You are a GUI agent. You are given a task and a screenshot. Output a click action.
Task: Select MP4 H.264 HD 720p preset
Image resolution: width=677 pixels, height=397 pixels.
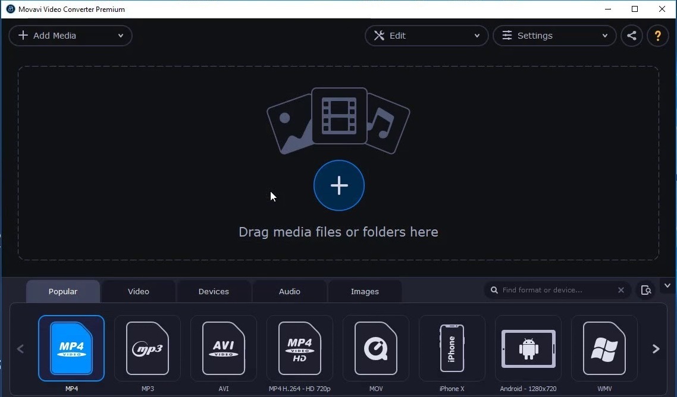300,348
